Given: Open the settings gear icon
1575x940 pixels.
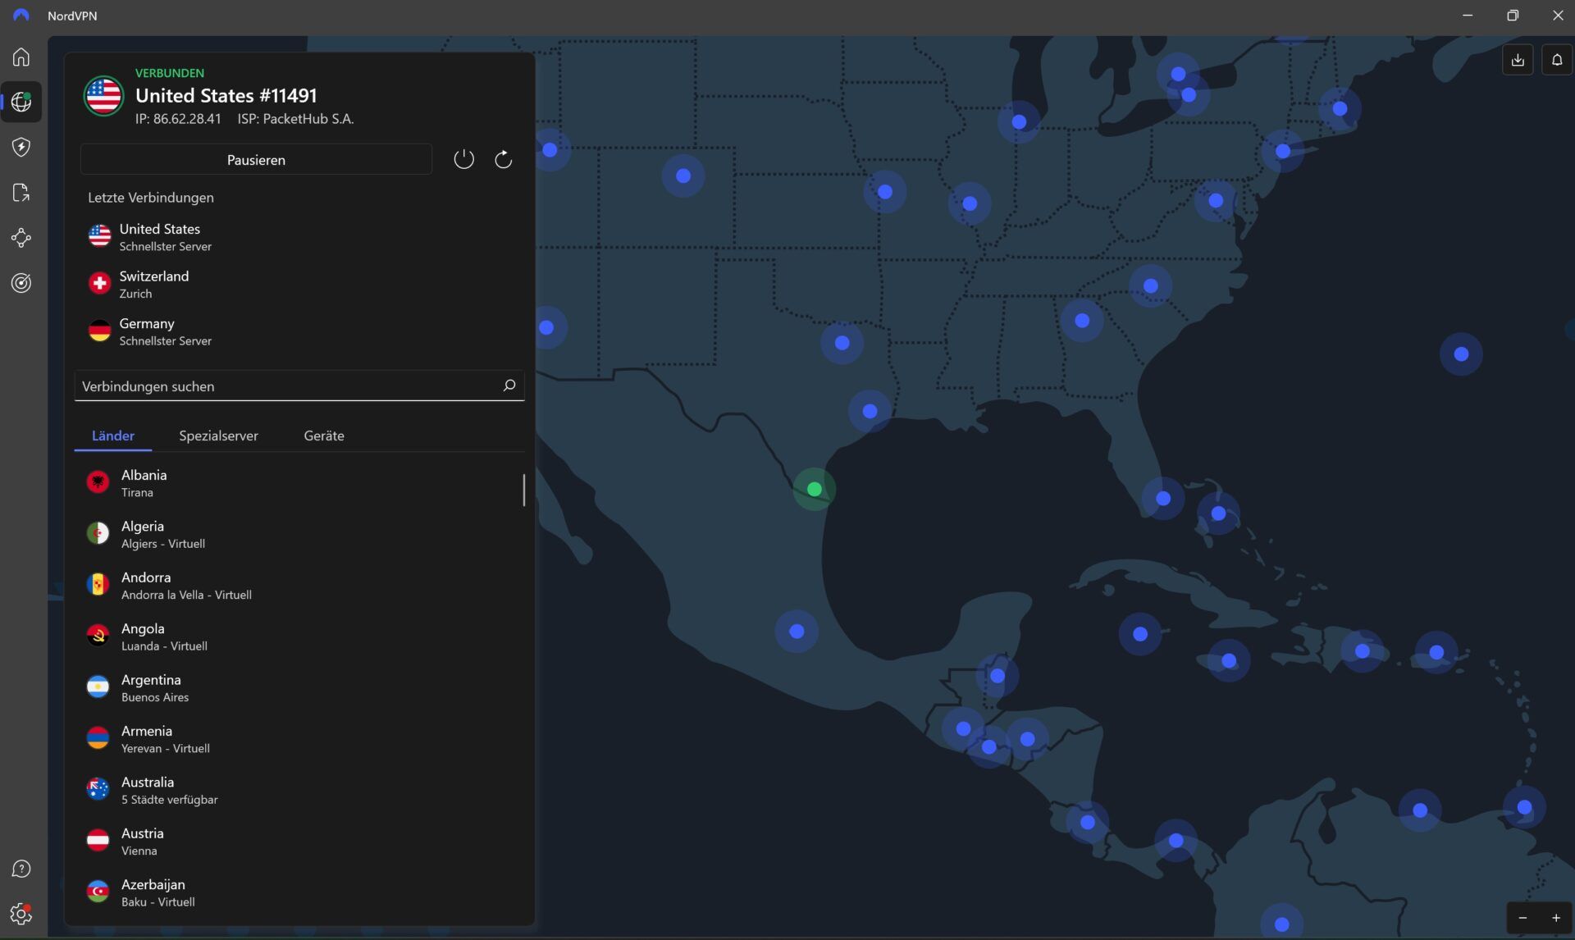Looking at the screenshot, I should pyautogui.click(x=21, y=914).
